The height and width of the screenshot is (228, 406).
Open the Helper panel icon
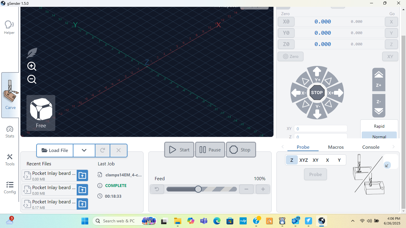(9, 27)
